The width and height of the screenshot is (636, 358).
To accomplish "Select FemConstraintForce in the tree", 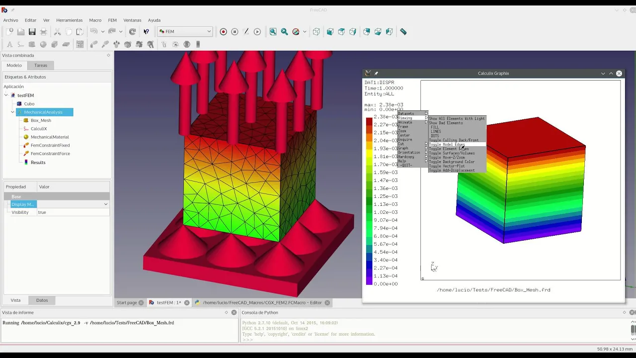I will (x=50, y=154).
